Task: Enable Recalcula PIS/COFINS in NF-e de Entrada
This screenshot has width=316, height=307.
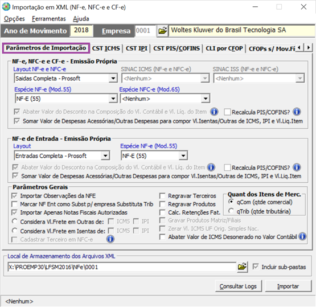Action: pos(227,167)
